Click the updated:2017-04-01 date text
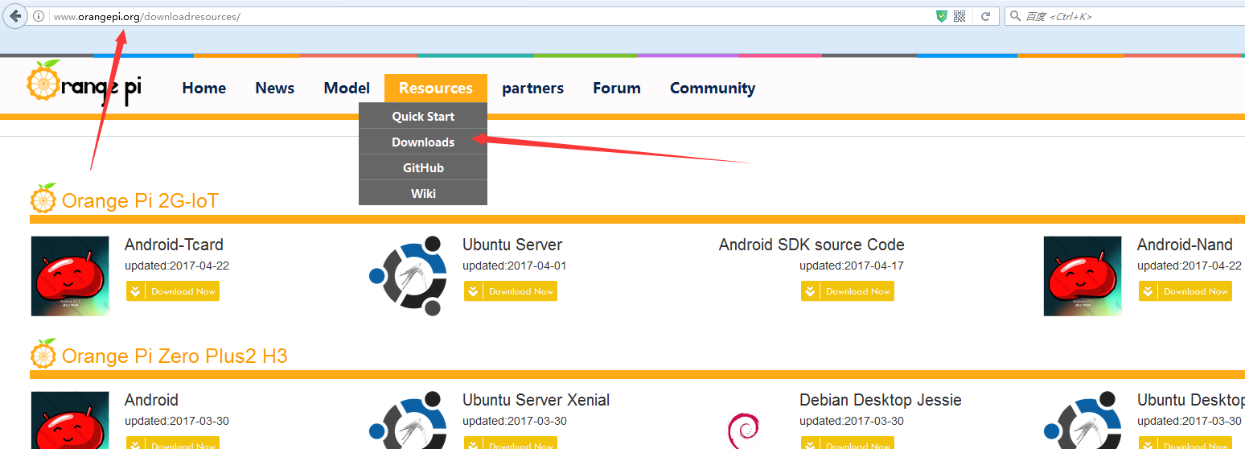 515,266
